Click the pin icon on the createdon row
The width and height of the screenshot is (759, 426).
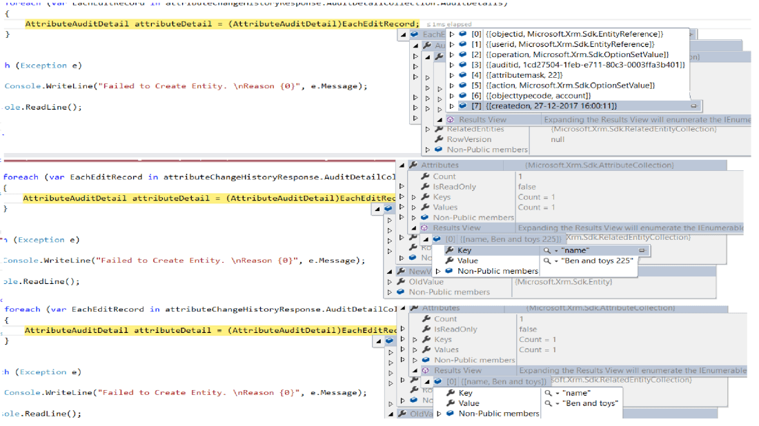click(693, 106)
